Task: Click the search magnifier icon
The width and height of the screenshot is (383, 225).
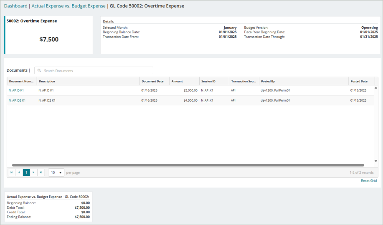Action: coord(39,70)
